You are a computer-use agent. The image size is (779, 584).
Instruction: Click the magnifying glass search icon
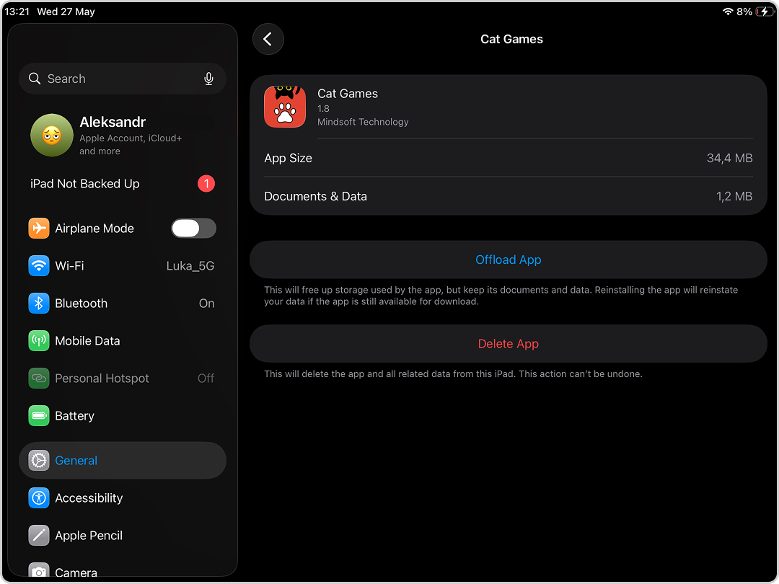point(35,79)
